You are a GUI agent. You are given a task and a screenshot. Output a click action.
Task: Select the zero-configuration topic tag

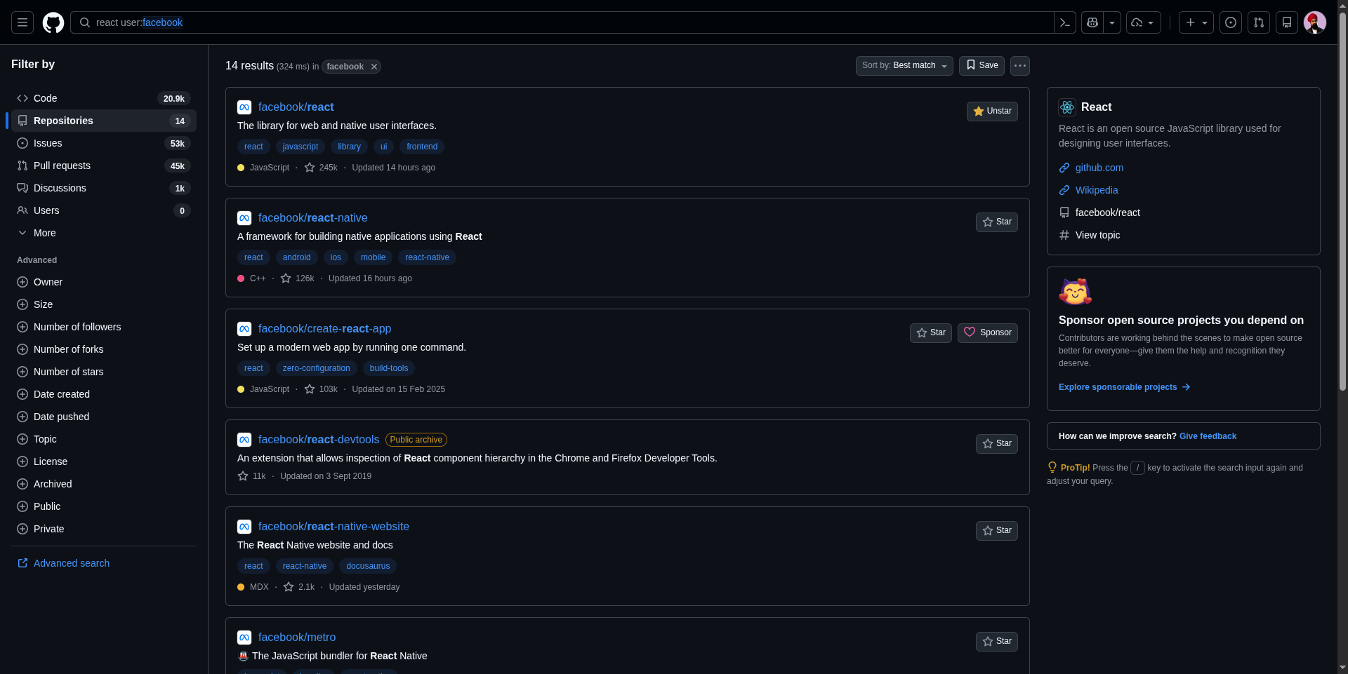(316, 368)
